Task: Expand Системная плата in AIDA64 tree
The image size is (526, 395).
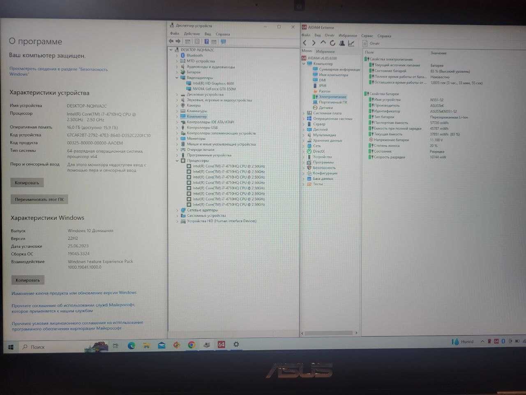Action: [304, 113]
